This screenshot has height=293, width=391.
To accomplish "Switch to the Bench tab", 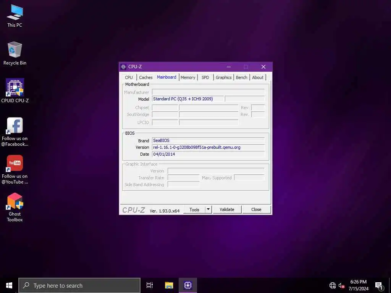I will point(241,77).
